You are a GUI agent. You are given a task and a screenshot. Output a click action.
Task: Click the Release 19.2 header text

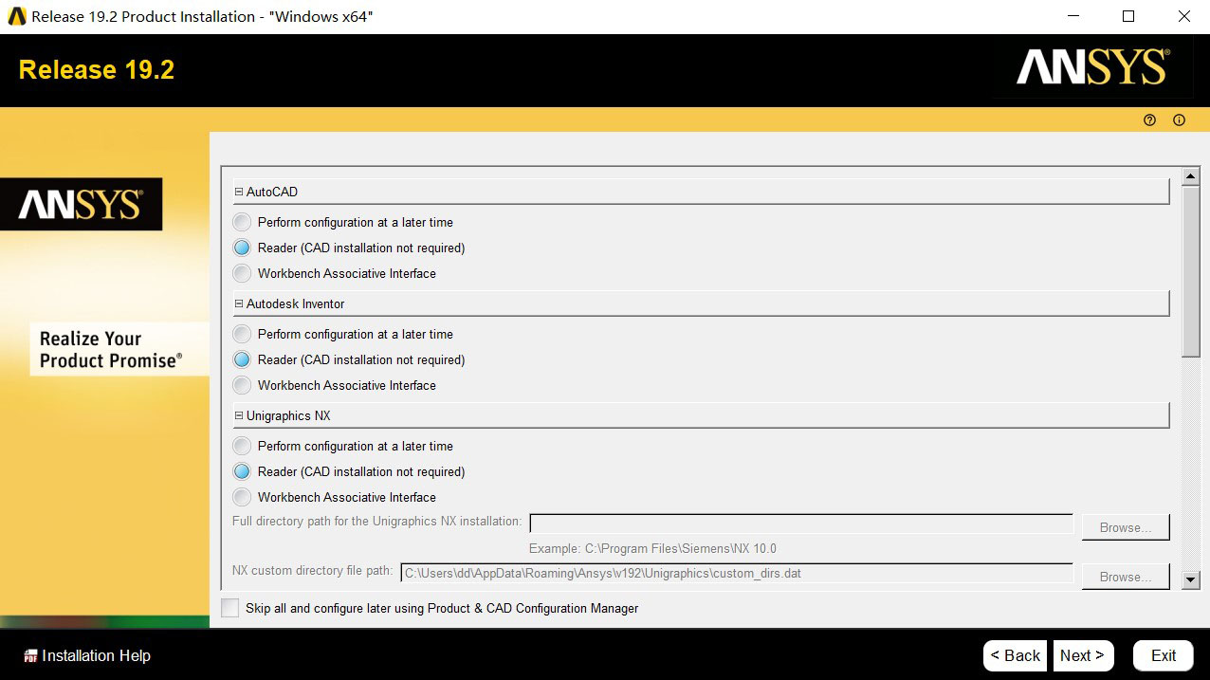tap(97, 70)
